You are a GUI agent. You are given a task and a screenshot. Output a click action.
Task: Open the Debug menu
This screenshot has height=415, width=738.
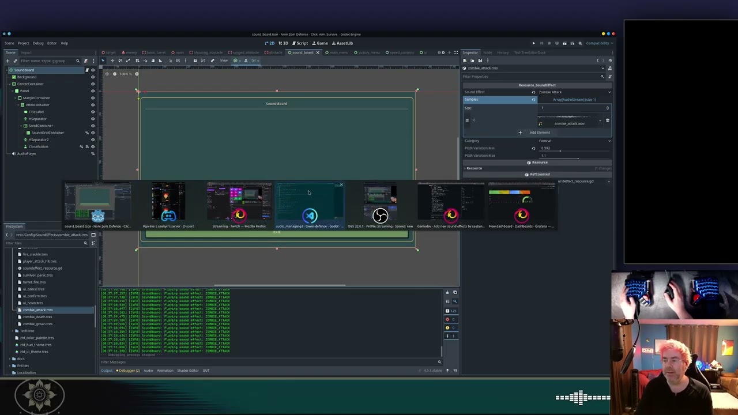tap(38, 43)
